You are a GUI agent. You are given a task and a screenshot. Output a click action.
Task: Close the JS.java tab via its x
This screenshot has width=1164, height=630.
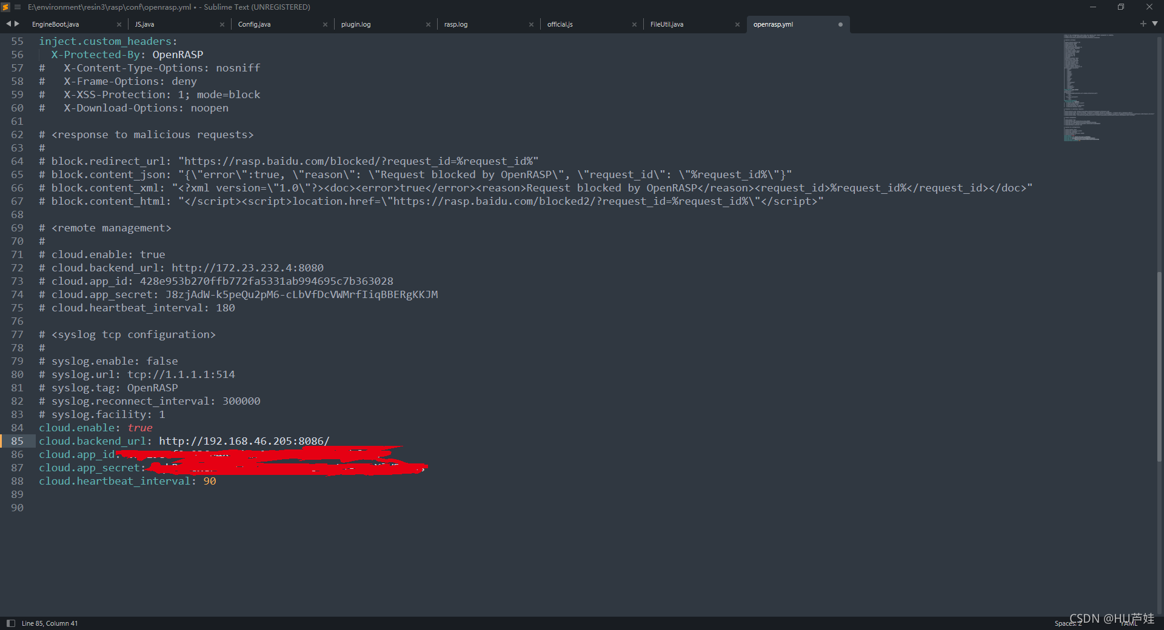[x=222, y=24]
